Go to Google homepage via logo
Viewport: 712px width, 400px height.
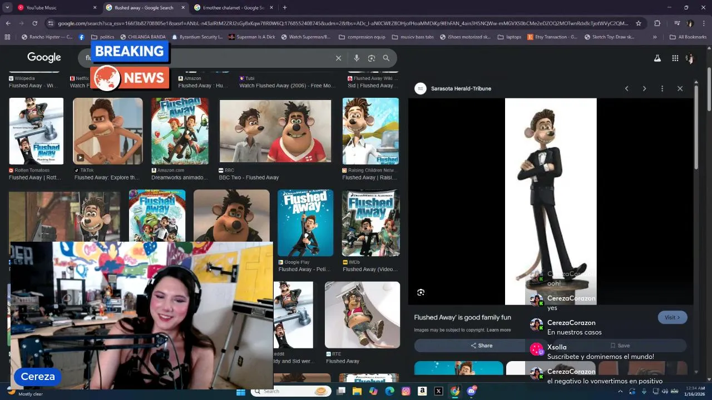pyautogui.click(x=44, y=57)
